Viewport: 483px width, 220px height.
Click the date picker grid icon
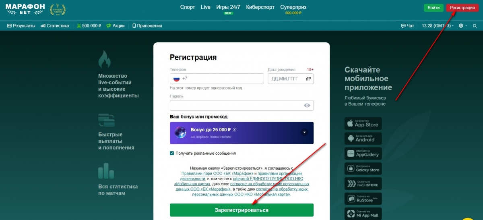pos(308,79)
